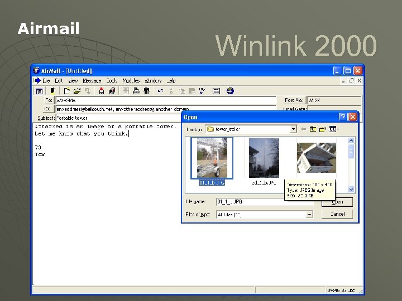402x301 pixels.
Task: Open the View menu
Action: [73, 81]
